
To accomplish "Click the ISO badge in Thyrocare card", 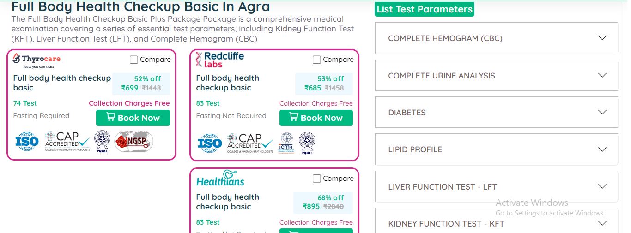I will [x=26, y=142].
